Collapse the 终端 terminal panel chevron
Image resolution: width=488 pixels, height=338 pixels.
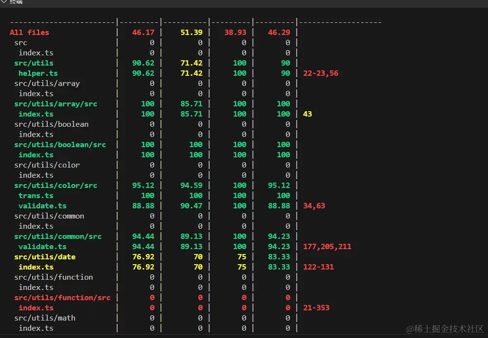(x=4, y=1)
